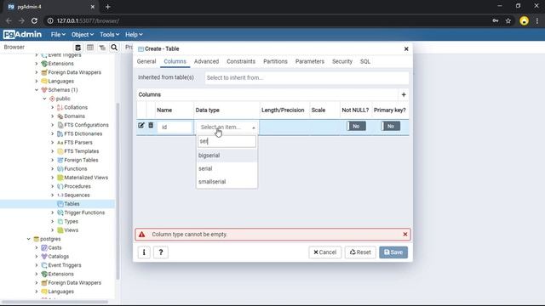Click the View Data grid icon in Browser toolbar
This screenshot has height=306, width=545.
pyautogui.click(x=90, y=48)
